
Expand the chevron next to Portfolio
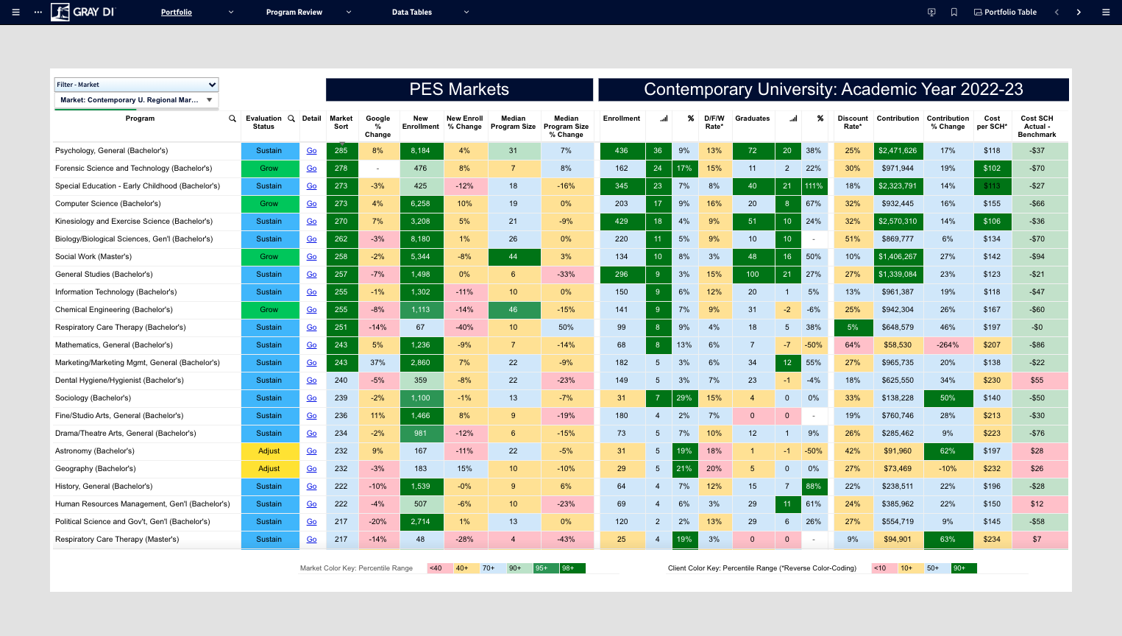231,13
